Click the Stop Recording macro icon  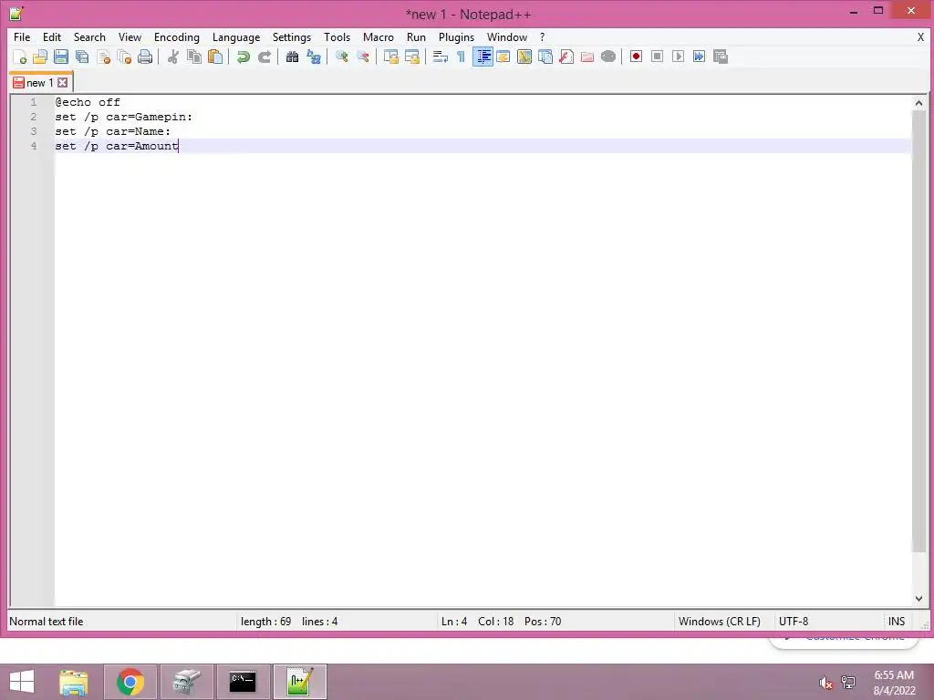pos(657,57)
